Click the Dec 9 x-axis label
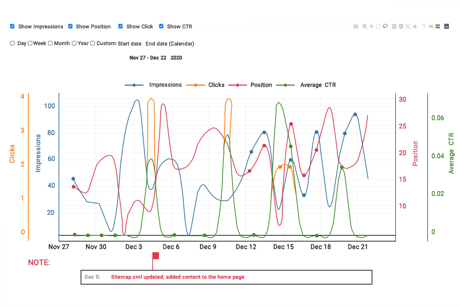 click(208, 247)
